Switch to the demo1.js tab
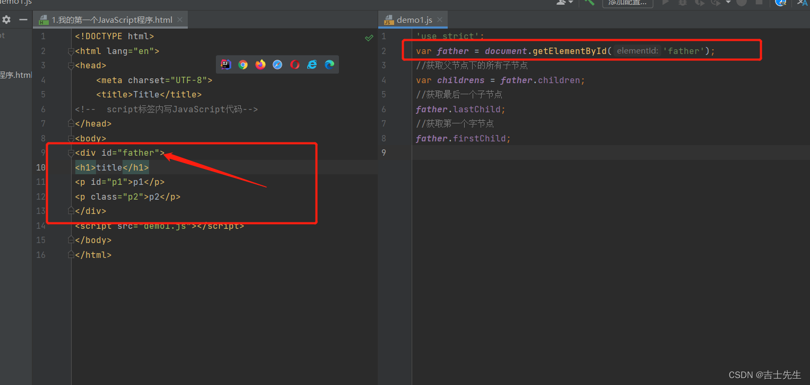 (x=414, y=20)
